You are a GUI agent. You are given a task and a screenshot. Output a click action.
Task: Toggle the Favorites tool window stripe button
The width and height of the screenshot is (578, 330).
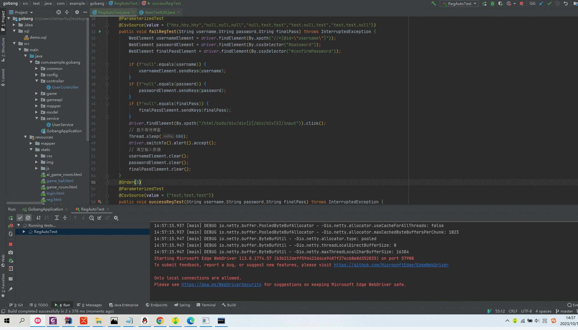coord(3,285)
